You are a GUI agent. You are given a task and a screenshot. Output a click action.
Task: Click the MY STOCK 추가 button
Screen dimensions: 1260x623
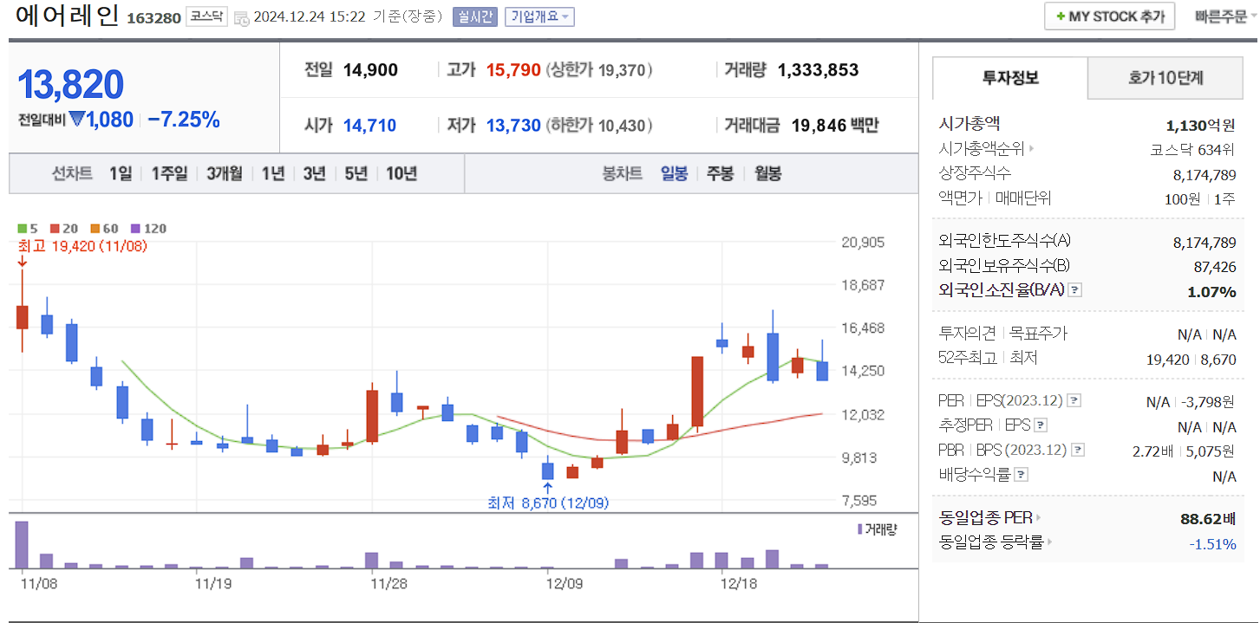point(1109,16)
